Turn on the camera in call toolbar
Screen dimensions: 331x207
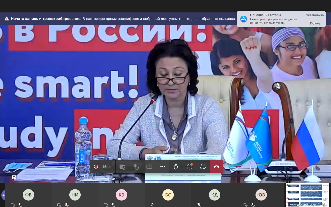coord(122,167)
